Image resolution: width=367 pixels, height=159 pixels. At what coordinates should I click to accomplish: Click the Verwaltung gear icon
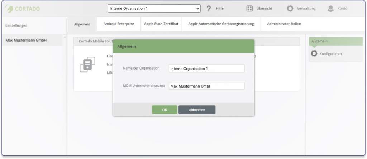[290, 9]
